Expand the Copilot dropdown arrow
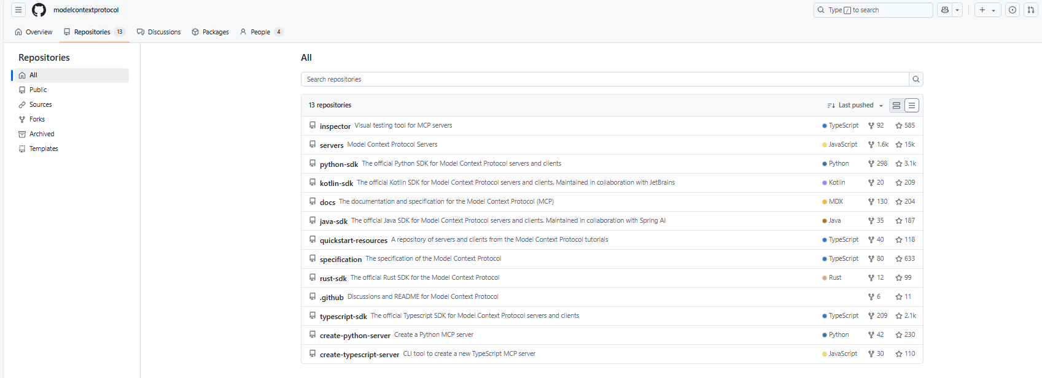Viewport: 1042px width, 378px height. [957, 10]
